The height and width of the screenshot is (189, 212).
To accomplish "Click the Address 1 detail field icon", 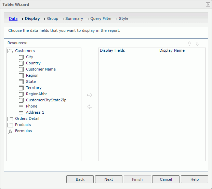I will click(21, 113).
